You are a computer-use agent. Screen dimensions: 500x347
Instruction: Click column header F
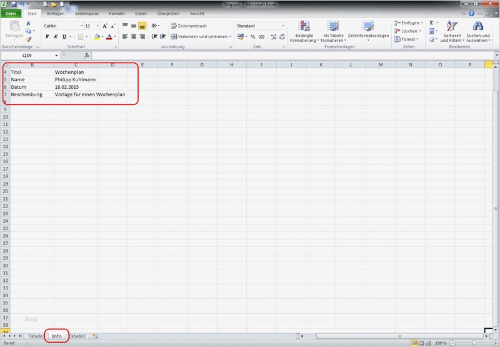[x=172, y=65]
